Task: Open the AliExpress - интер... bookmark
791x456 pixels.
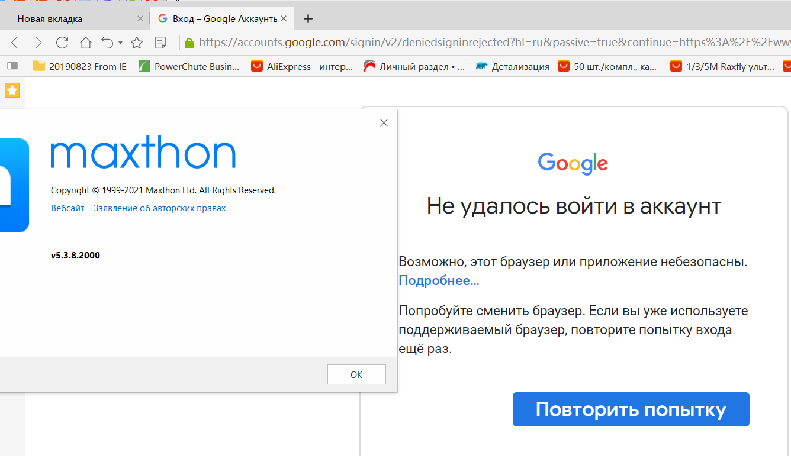Action: 302,66
